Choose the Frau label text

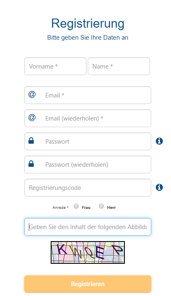click(x=86, y=208)
